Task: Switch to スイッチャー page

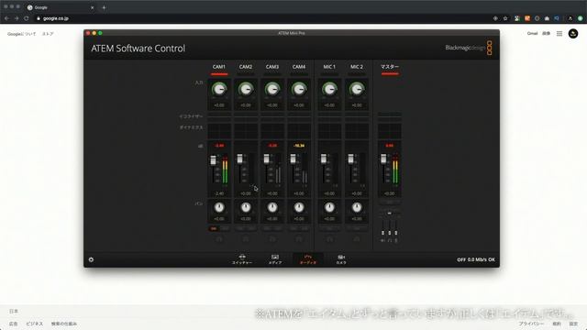Action: click(x=242, y=258)
